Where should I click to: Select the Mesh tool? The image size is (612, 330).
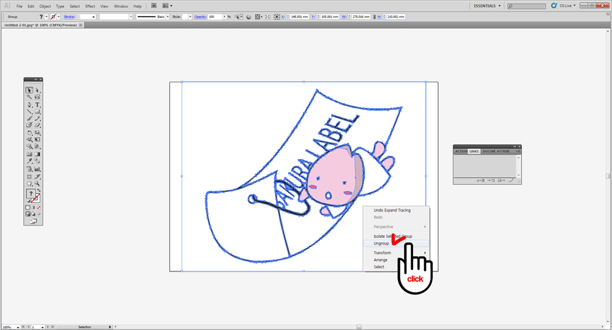(29, 154)
